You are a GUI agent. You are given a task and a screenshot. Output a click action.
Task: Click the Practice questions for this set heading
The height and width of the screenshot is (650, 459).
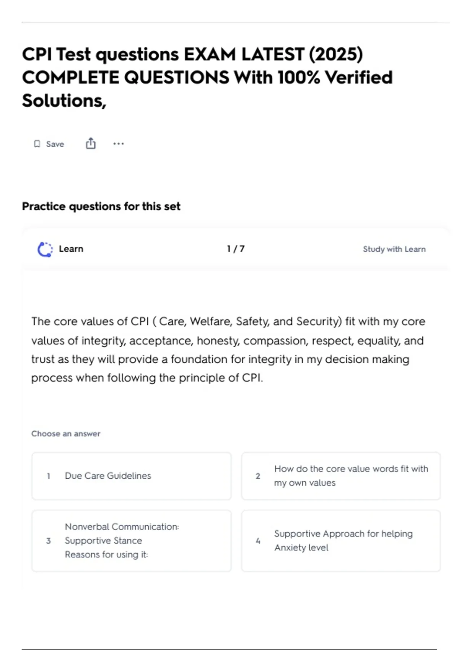click(101, 206)
